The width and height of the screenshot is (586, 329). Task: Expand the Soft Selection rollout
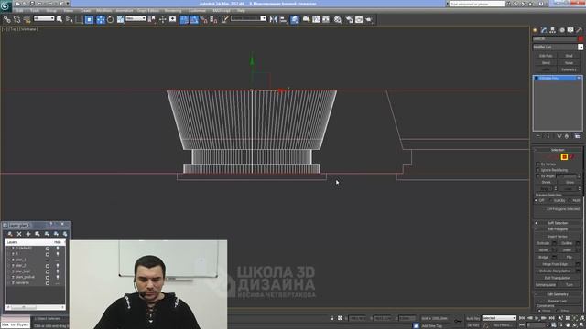[x=558, y=223]
